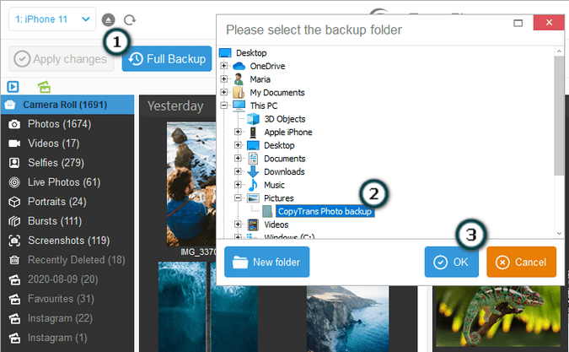The height and width of the screenshot is (352, 569).
Task: Click camera icon next to Photos (1674)
Action: point(14,124)
